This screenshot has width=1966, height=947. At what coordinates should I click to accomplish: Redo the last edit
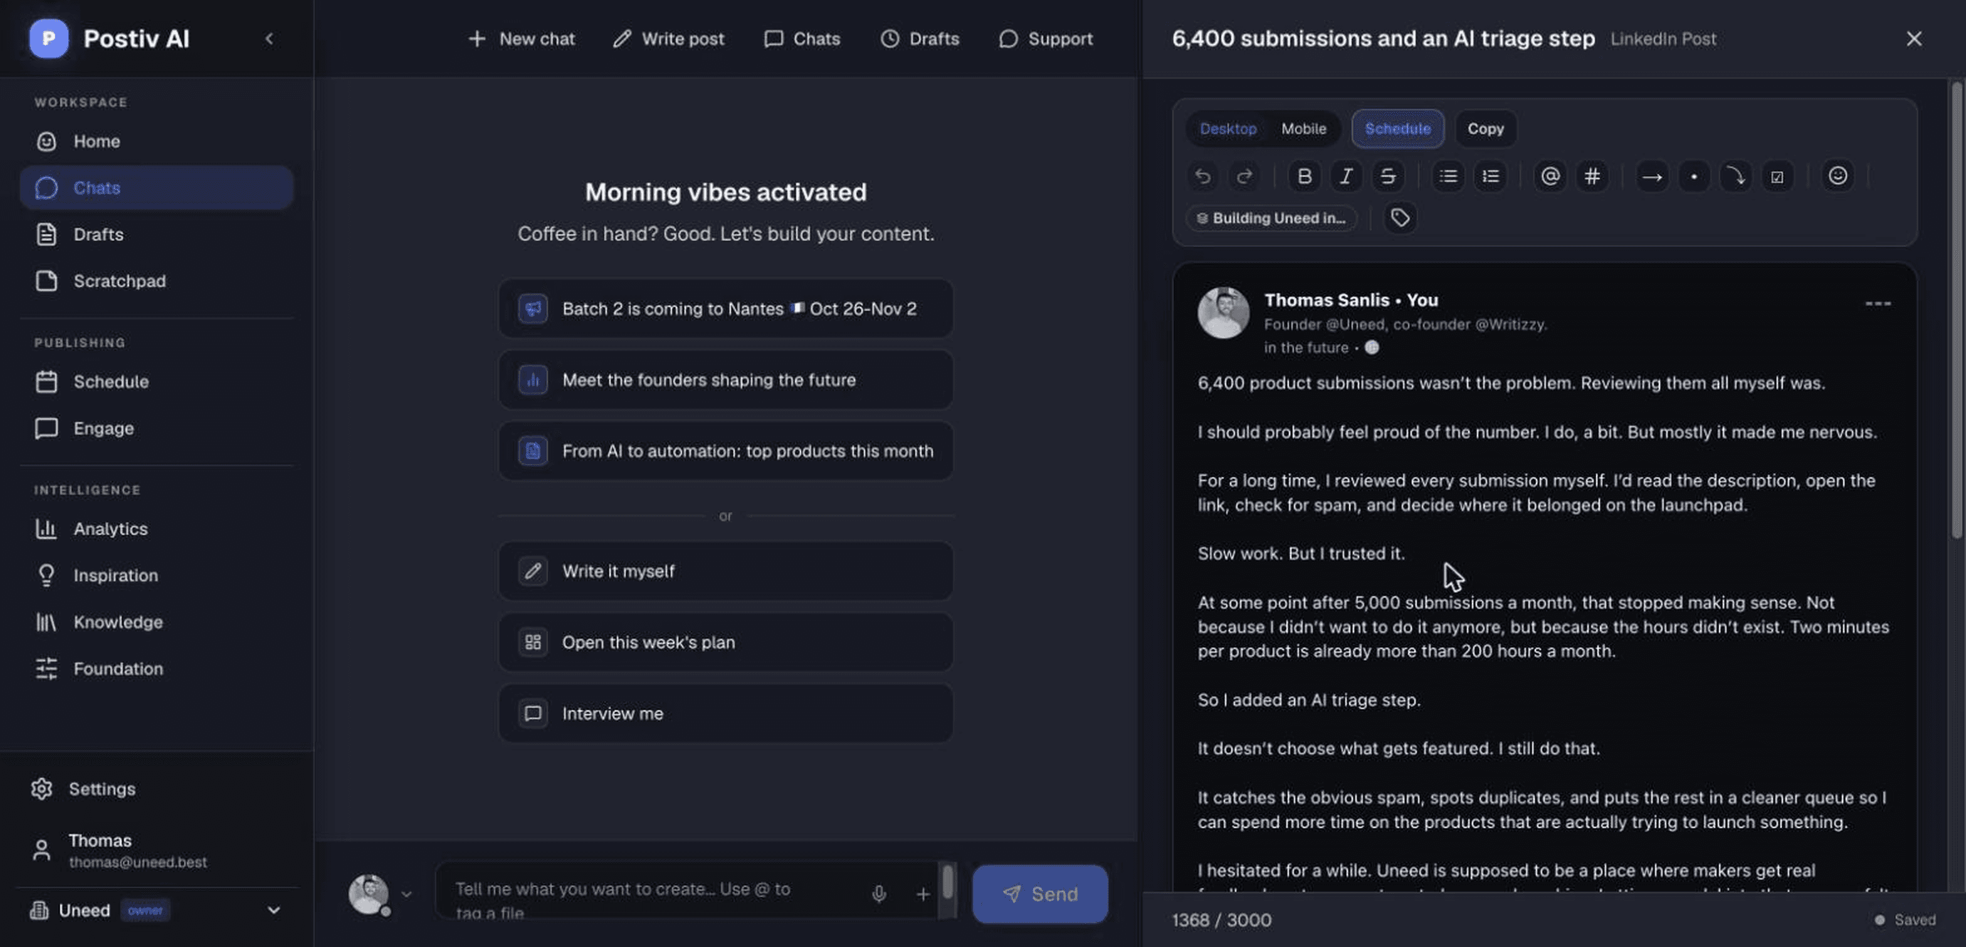coord(1243,176)
